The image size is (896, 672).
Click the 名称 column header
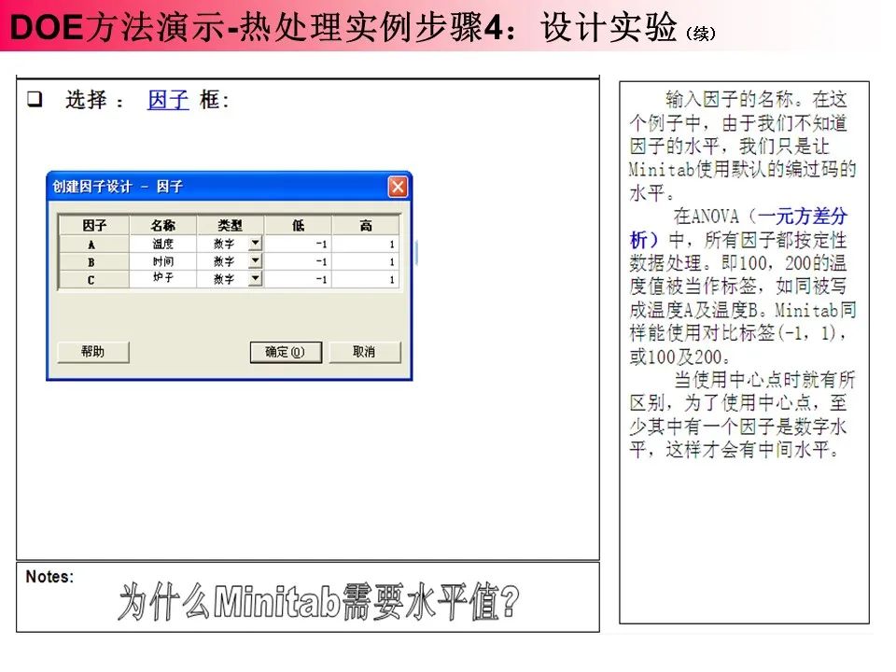[x=162, y=225]
